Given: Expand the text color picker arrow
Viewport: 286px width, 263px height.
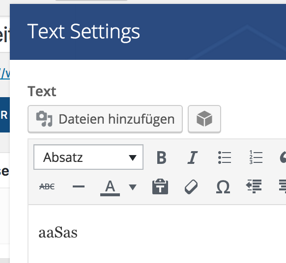Looking at the screenshot, I should point(133,187).
